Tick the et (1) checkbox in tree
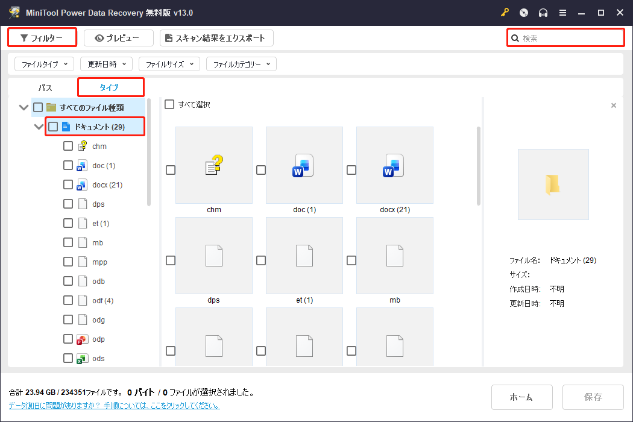Screen dimensions: 633x422 68,223
